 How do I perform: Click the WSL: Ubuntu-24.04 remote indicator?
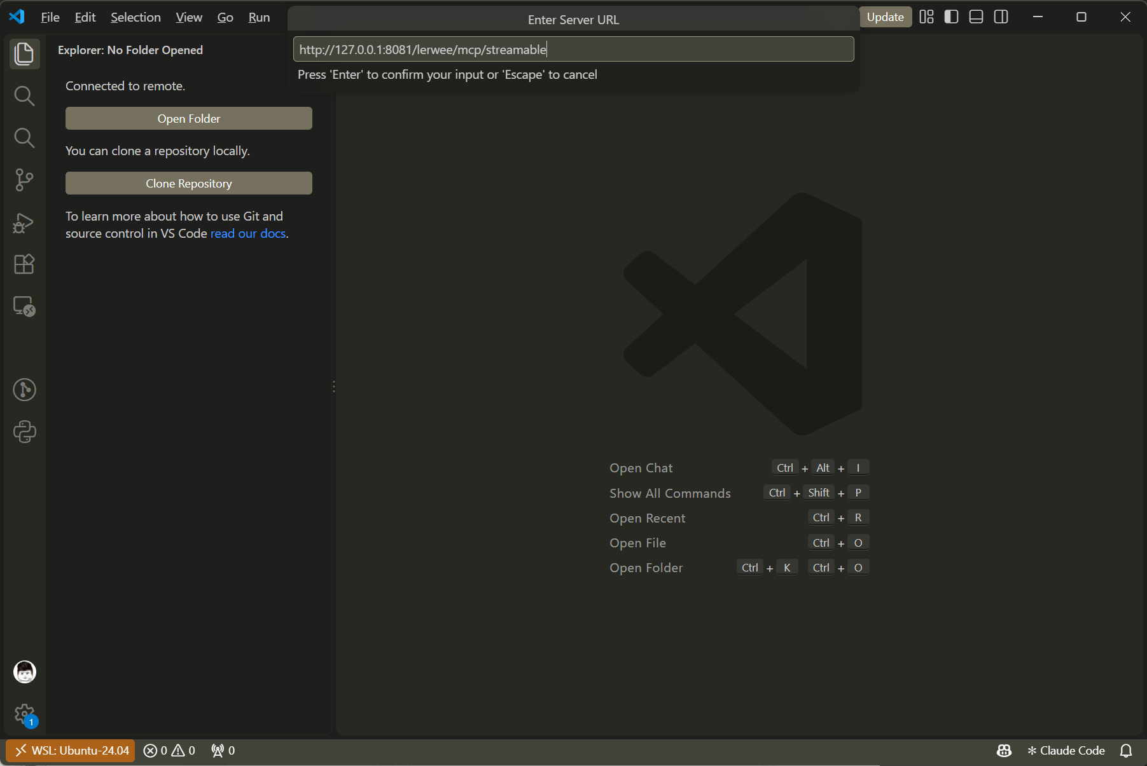coord(71,751)
